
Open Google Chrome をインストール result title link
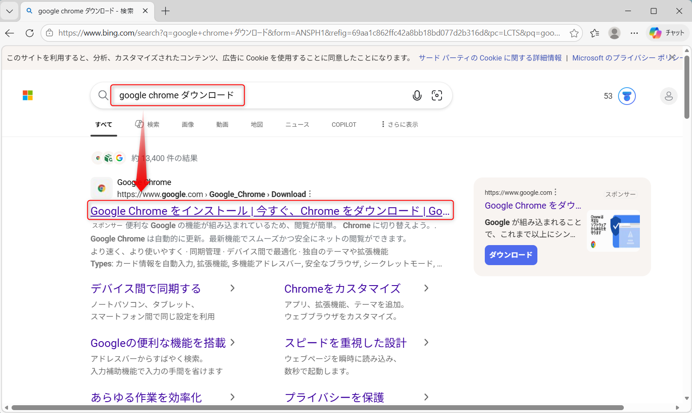click(x=270, y=211)
